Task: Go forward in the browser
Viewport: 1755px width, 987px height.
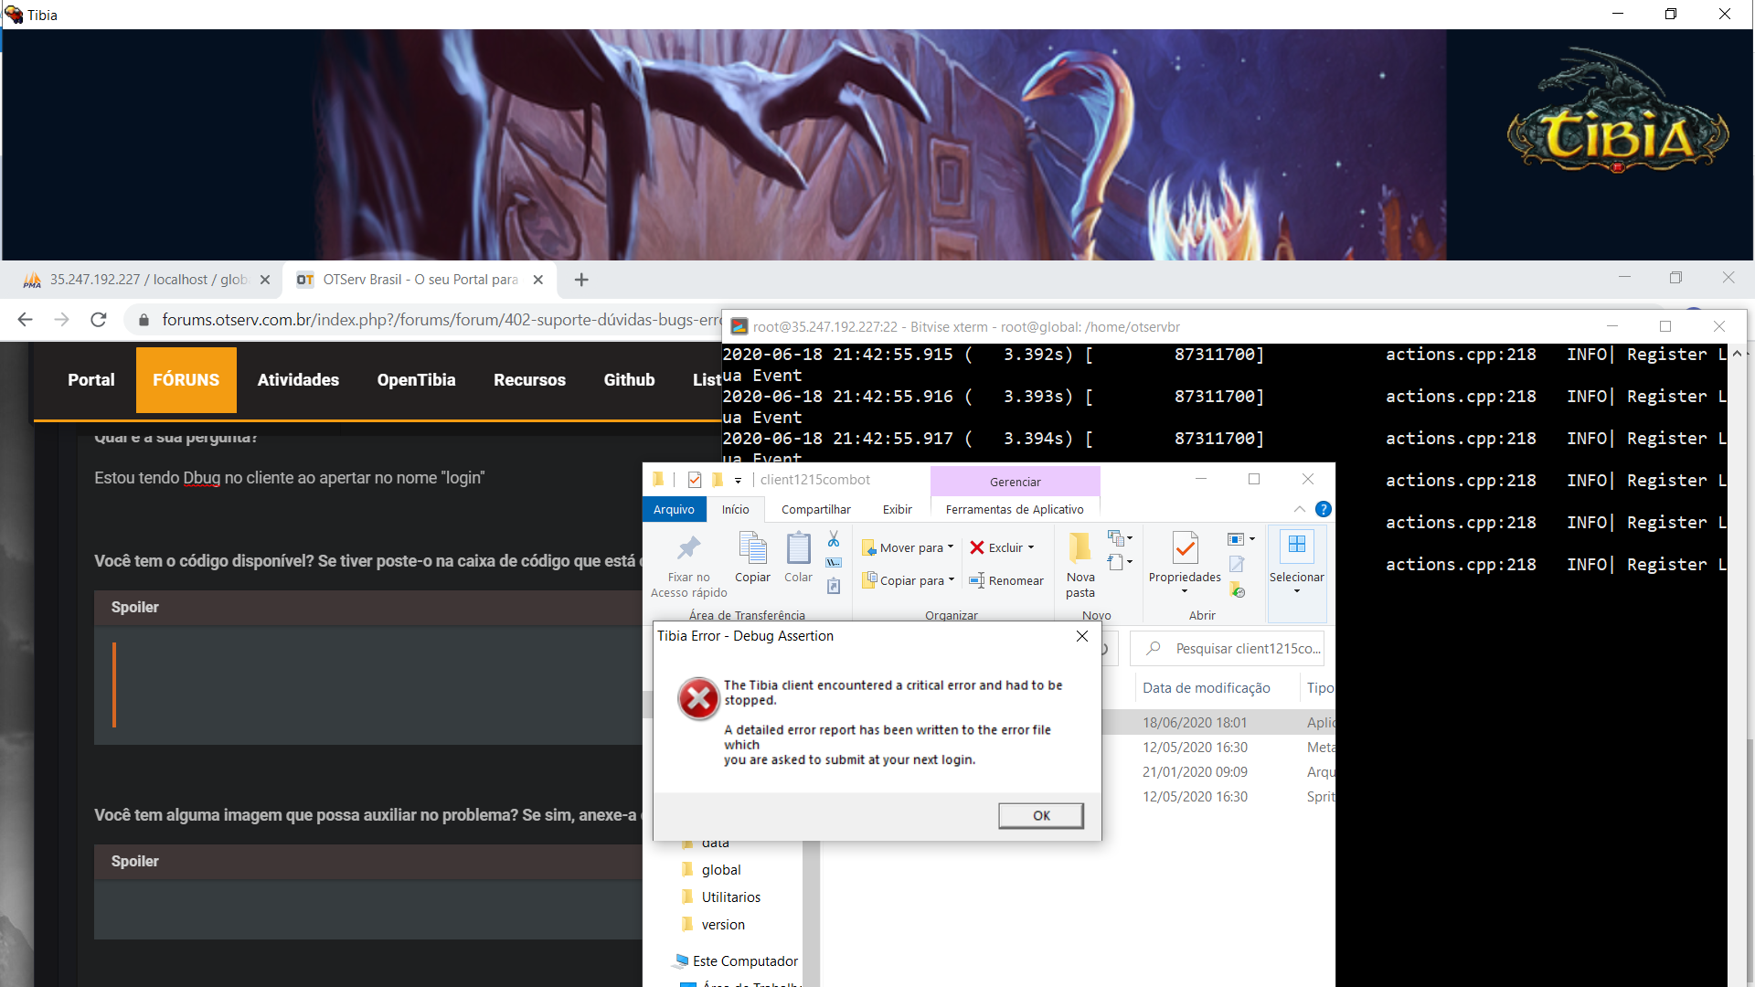Action: [x=61, y=319]
